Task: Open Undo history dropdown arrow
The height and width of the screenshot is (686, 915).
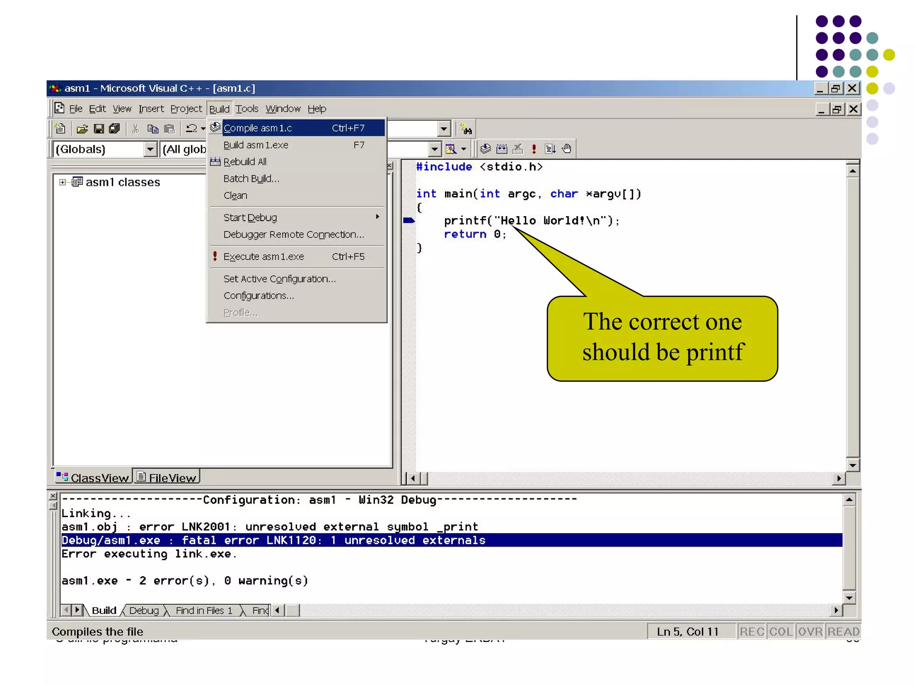Action: (203, 129)
